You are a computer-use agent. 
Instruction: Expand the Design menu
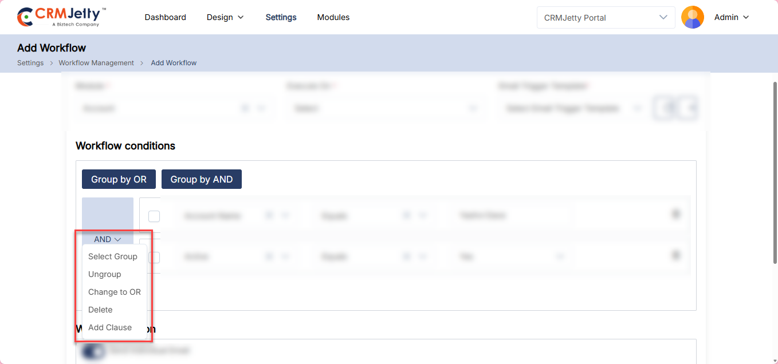click(x=225, y=17)
